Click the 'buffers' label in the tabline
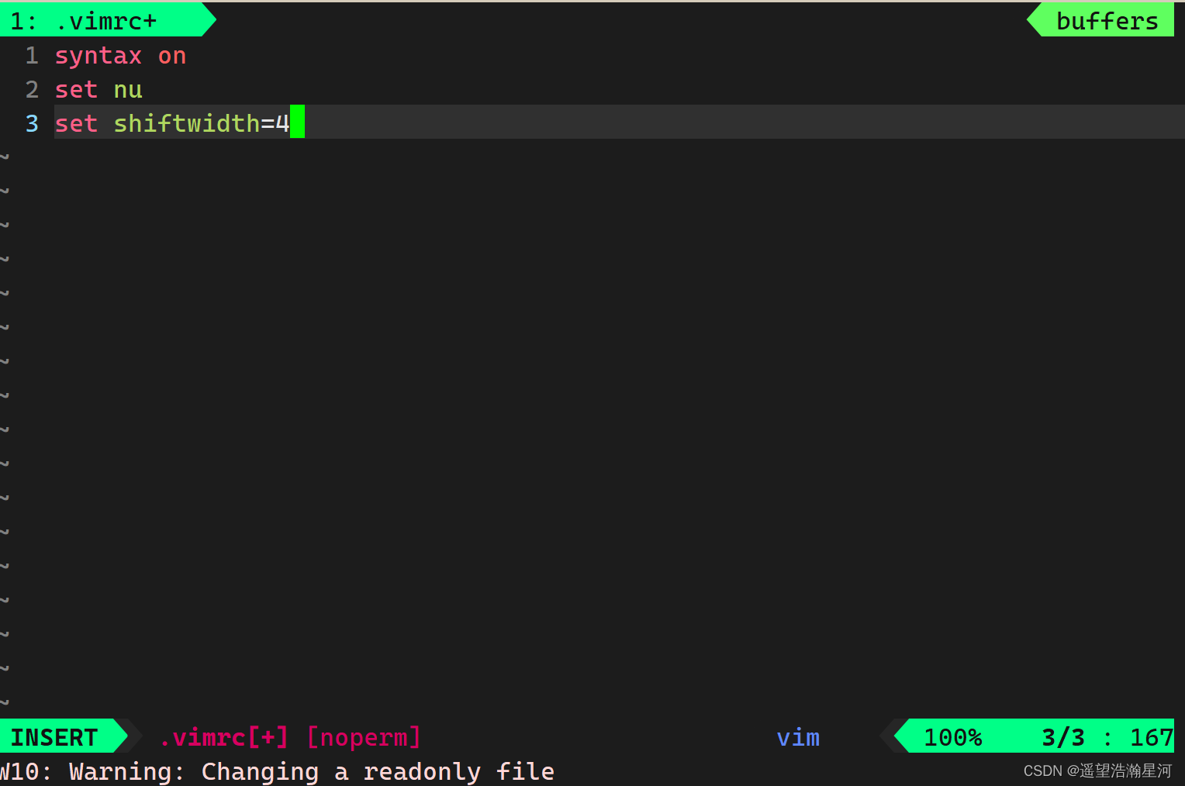1185x786 pixels. point(1107,21)
